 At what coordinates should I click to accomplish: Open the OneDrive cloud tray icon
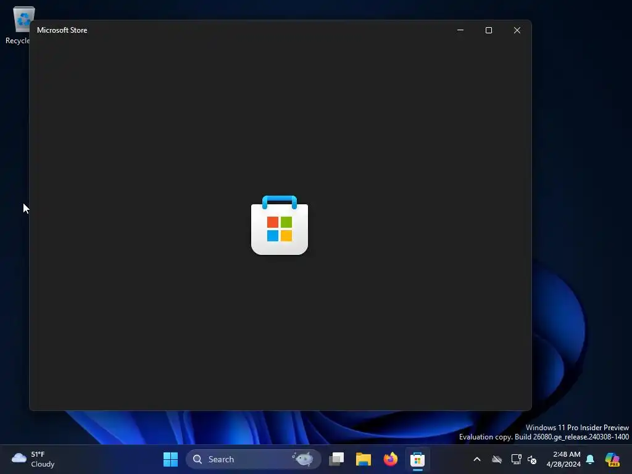pyautogui.click(x=497, y=459)
